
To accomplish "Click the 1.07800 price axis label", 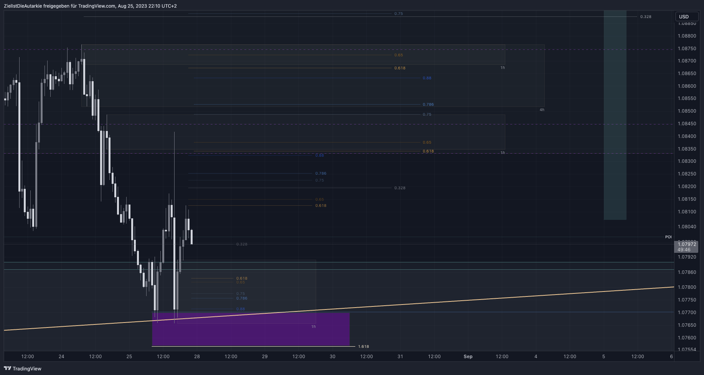I will 687,287.
